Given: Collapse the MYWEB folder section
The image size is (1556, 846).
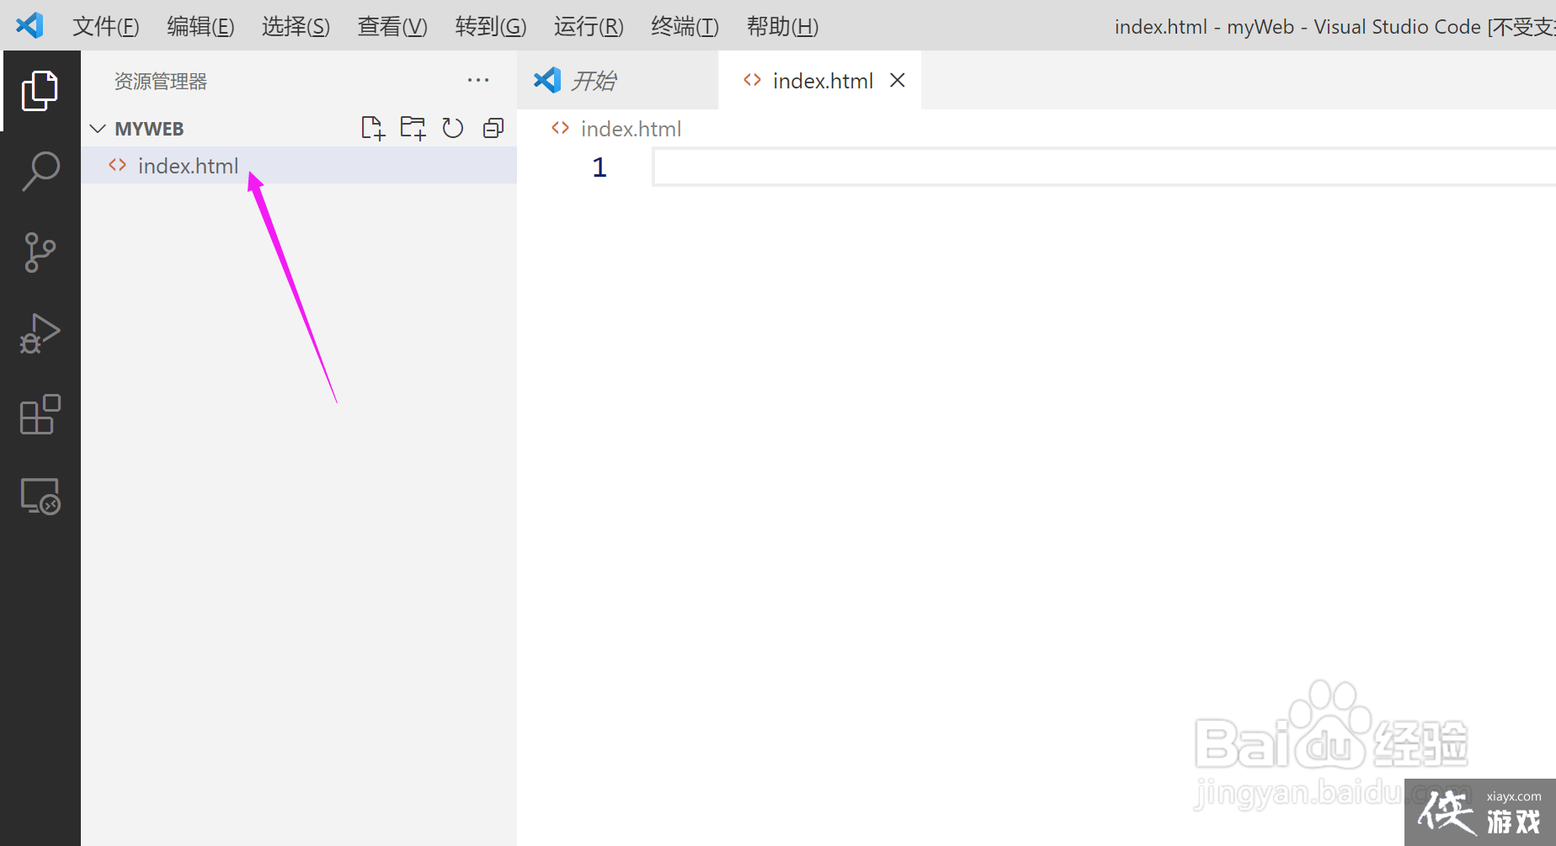Looking at the screenshot, I should point(98,129).
